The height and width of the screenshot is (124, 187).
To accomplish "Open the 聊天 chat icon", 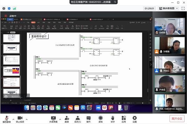I will click(89, 119).
